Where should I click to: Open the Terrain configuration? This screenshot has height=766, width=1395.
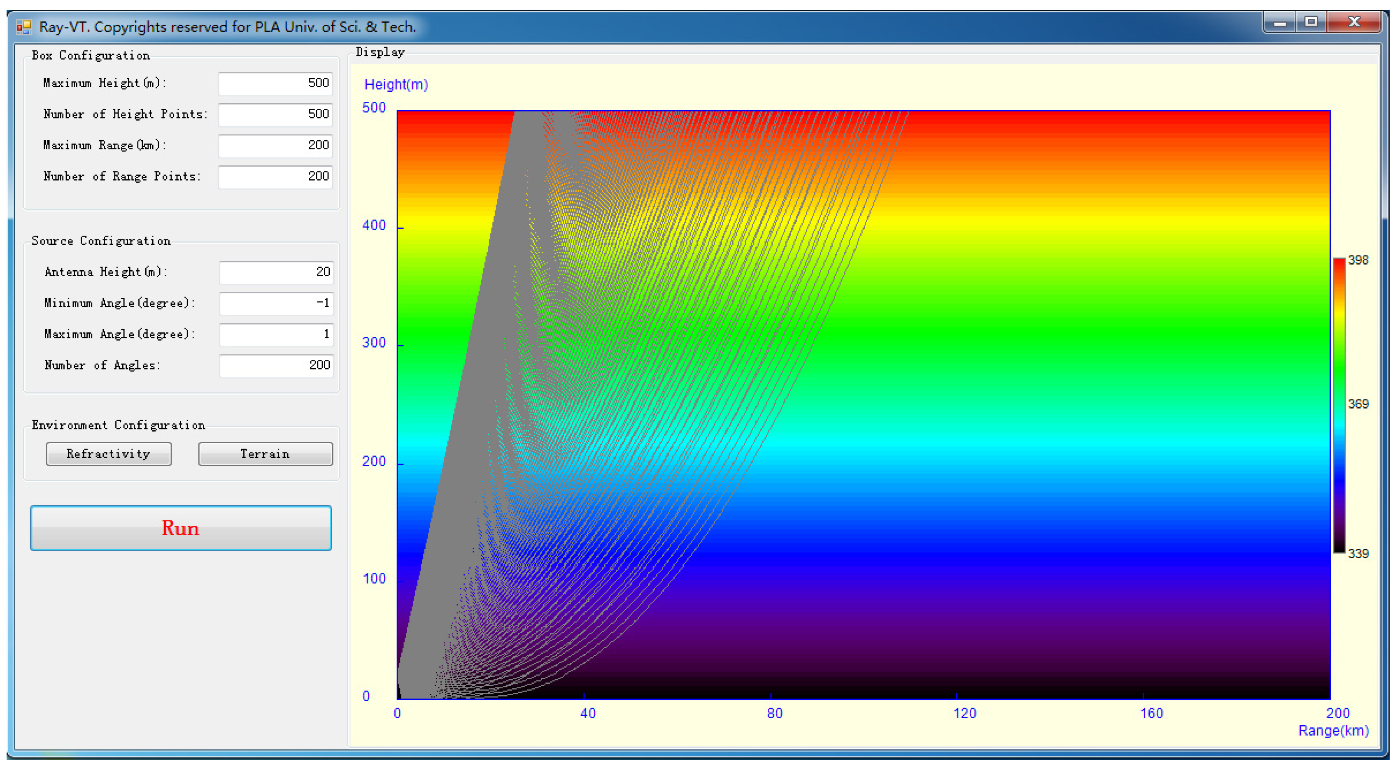(x=265, y=454)
